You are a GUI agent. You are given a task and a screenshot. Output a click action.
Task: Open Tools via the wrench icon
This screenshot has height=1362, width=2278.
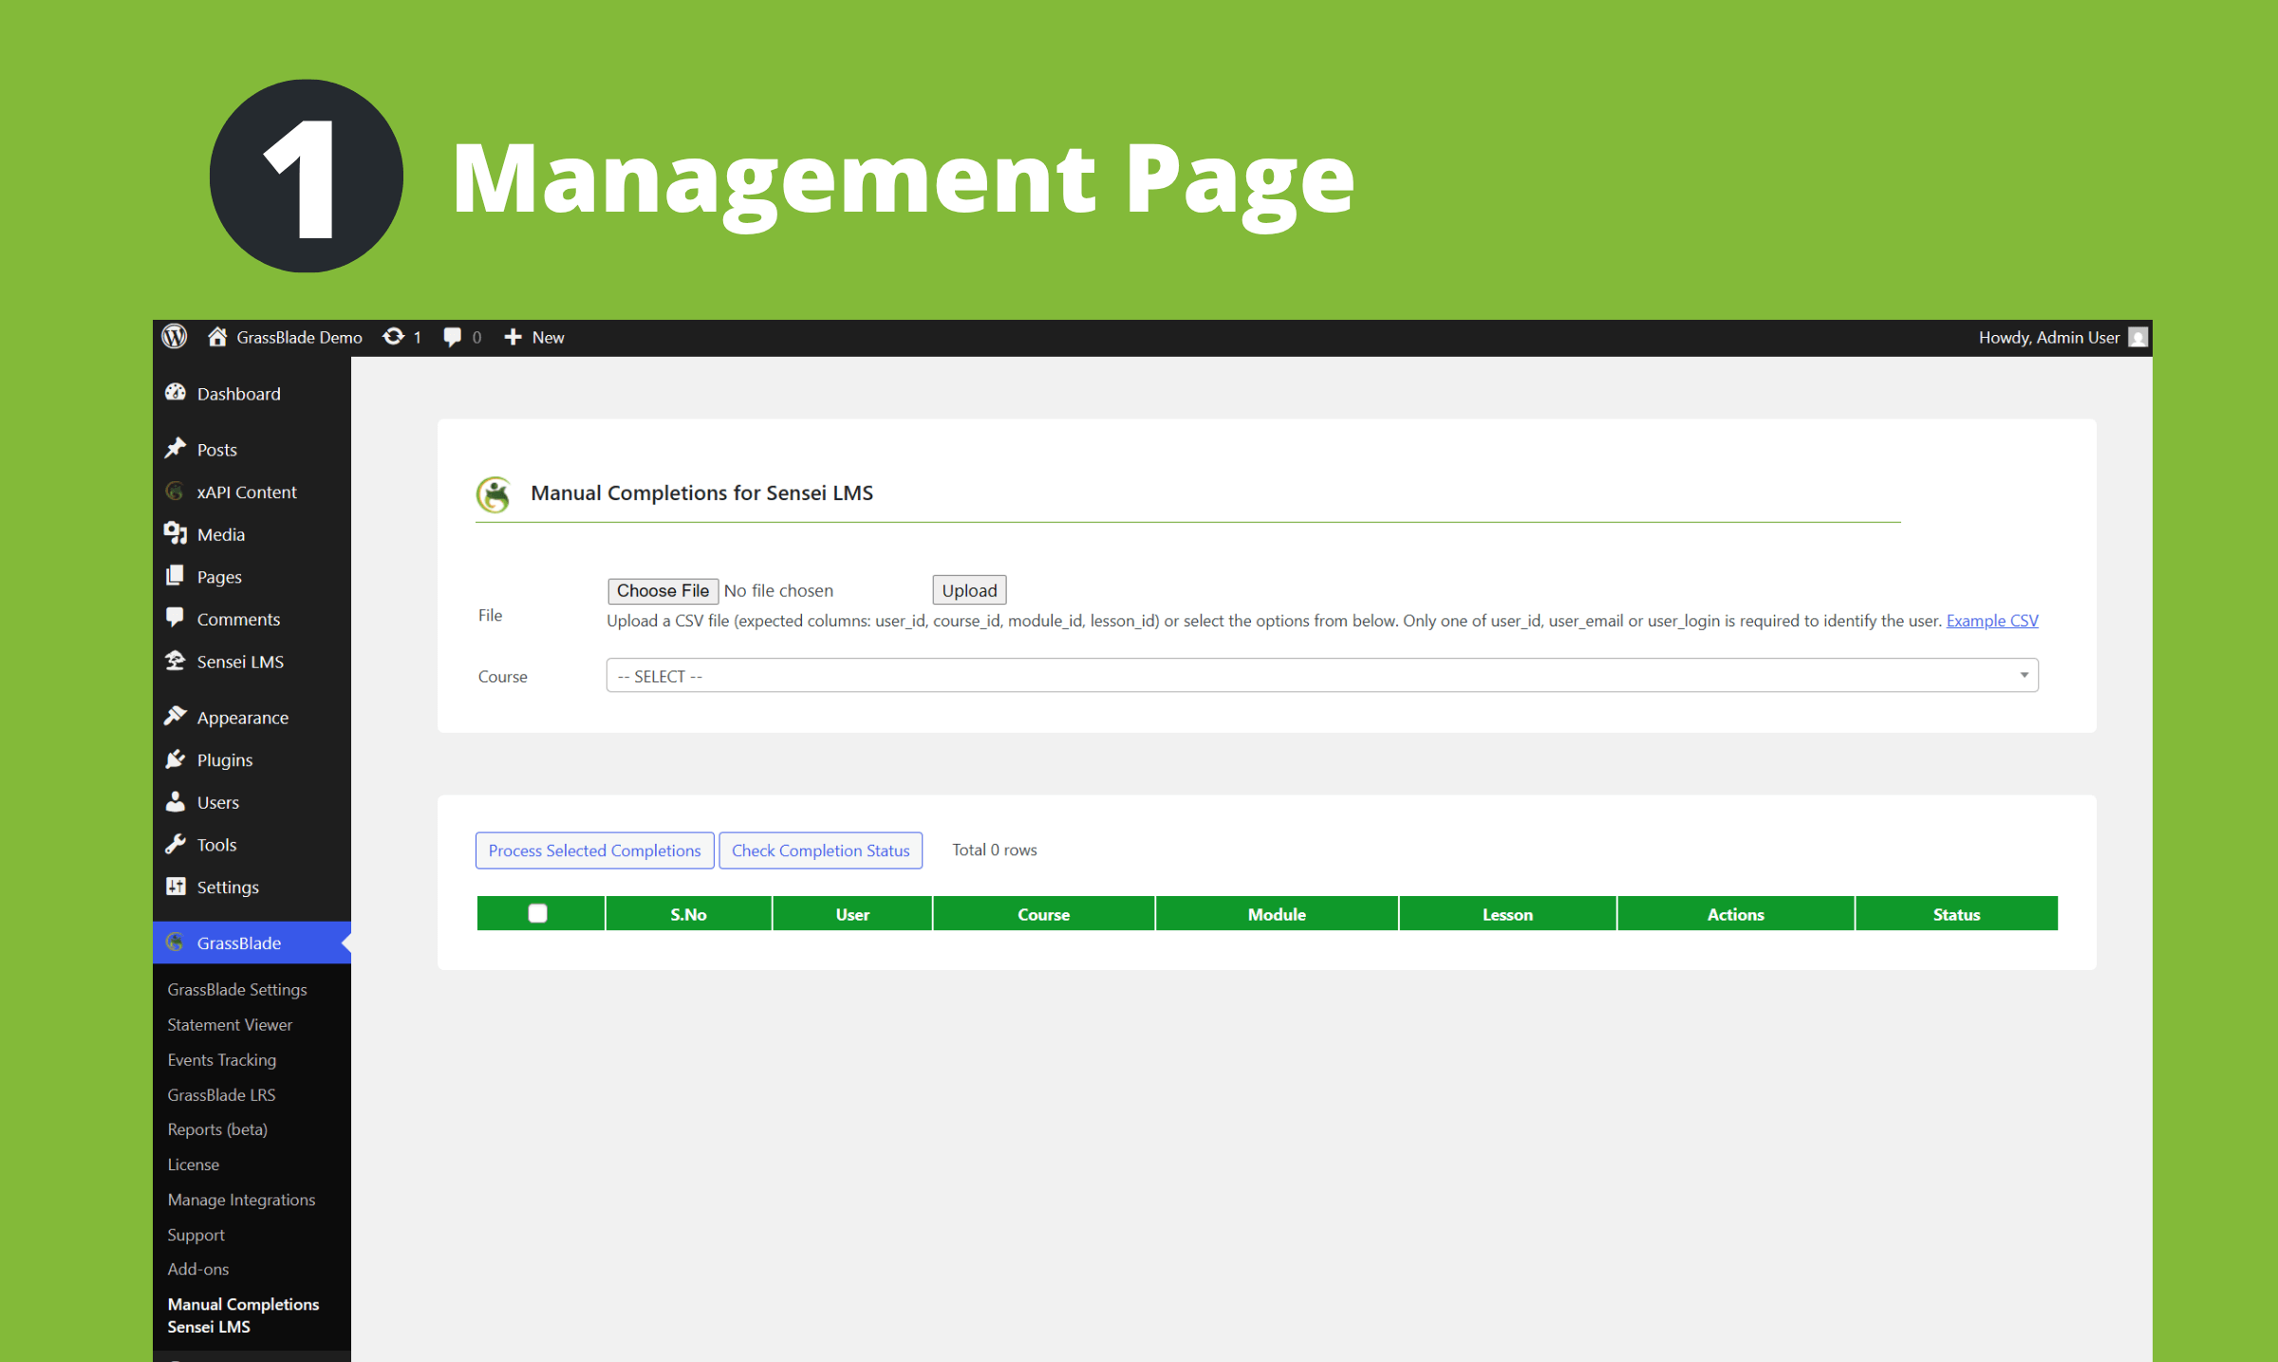coord(177,844)
